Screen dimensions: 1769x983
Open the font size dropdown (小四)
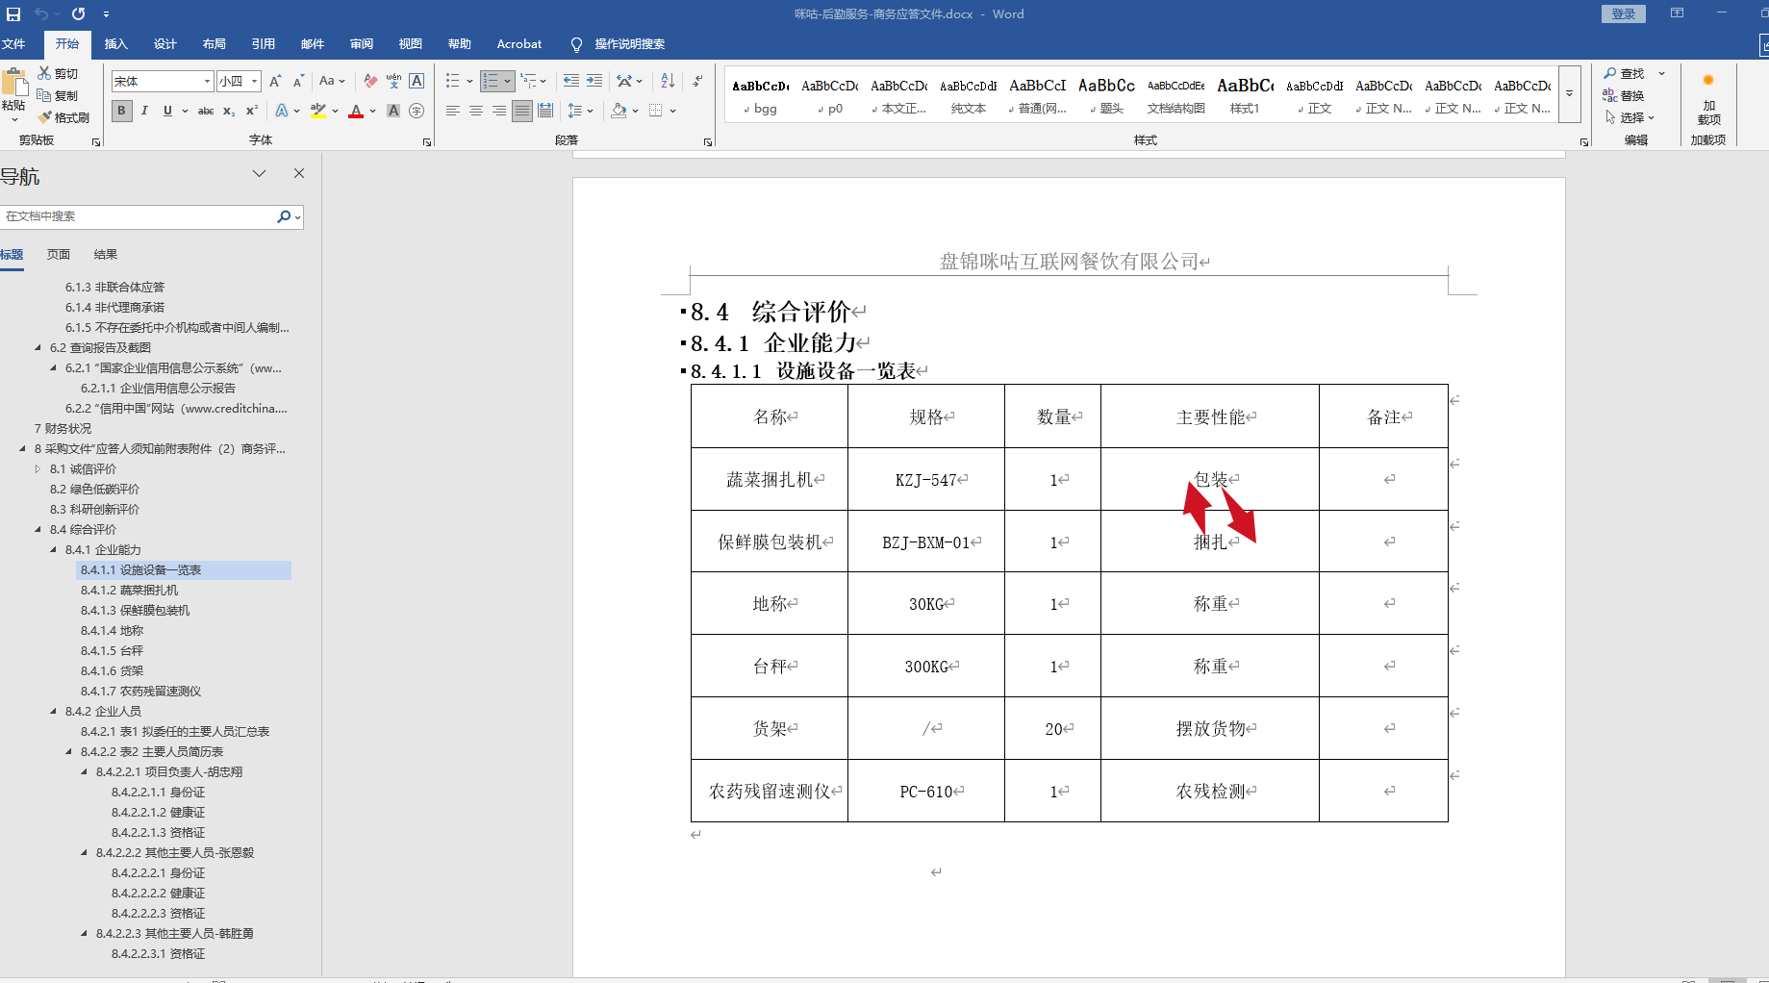tap(255, 82)
